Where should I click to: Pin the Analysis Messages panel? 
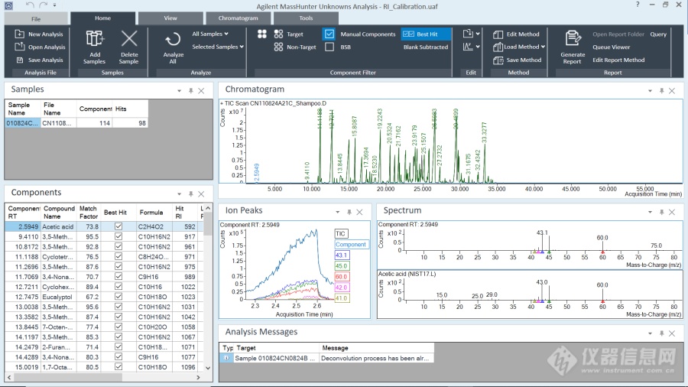(662, 333)
